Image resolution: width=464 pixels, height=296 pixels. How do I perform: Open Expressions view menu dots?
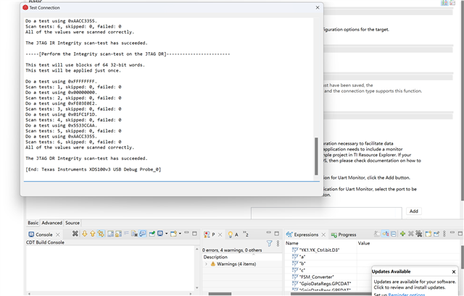tap(444, 234)
